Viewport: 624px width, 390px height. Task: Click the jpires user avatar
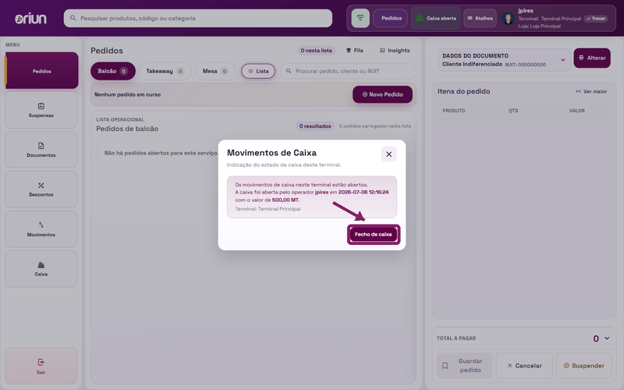(x=508, y=18)
